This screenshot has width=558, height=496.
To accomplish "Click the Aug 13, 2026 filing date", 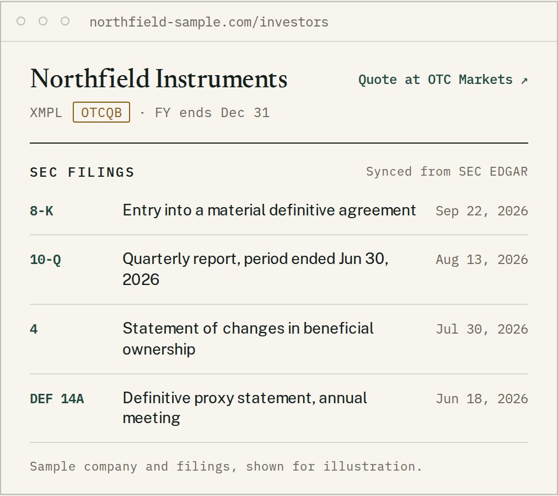I will 482,260.
